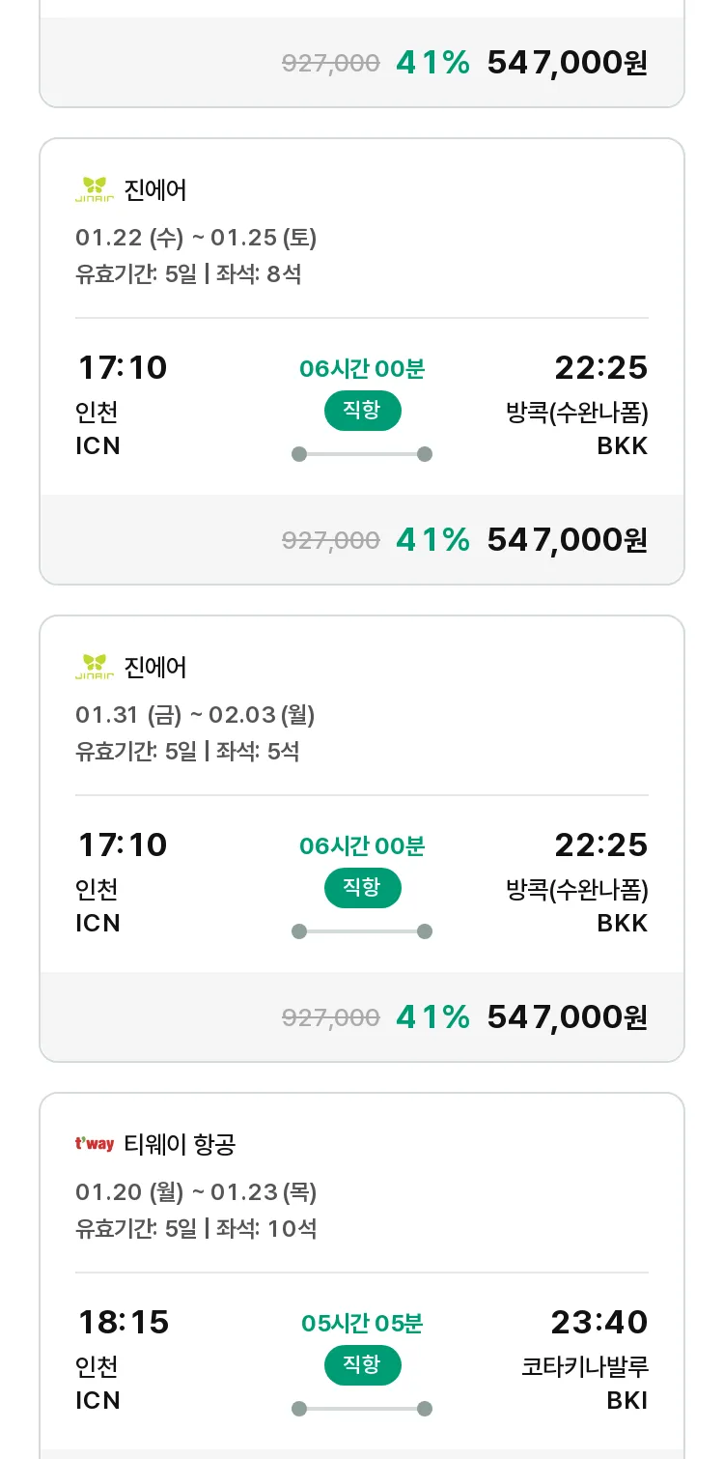Click the route line on the Kota Kinabalu flight
This screenshot has height=1459, width=724.
[362, 1409]
